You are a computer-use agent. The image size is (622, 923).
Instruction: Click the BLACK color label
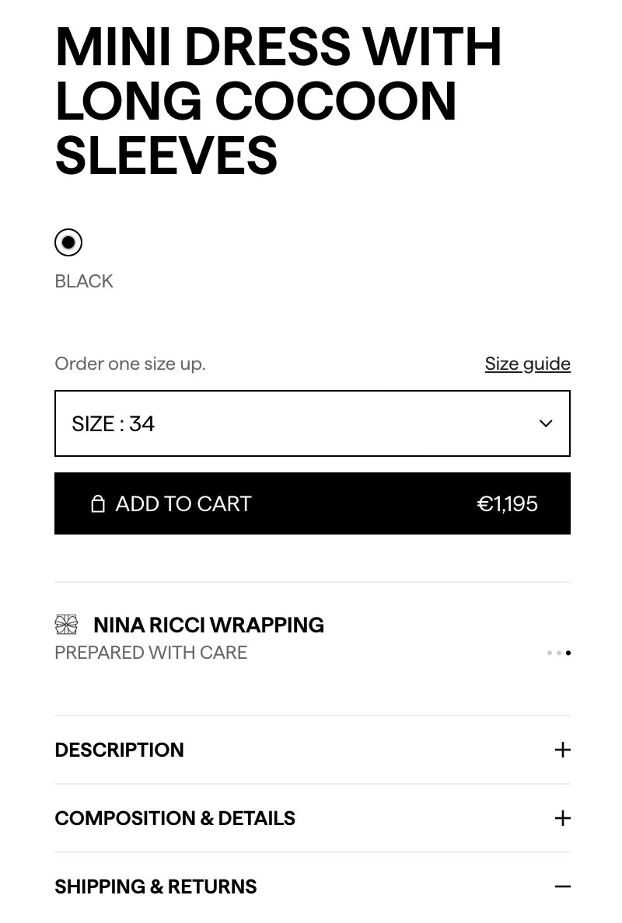[x=84, y=281]
